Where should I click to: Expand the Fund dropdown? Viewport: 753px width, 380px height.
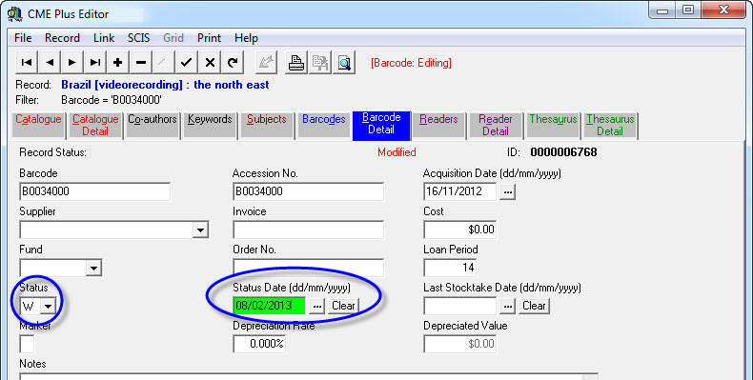[x=93, y=268]
